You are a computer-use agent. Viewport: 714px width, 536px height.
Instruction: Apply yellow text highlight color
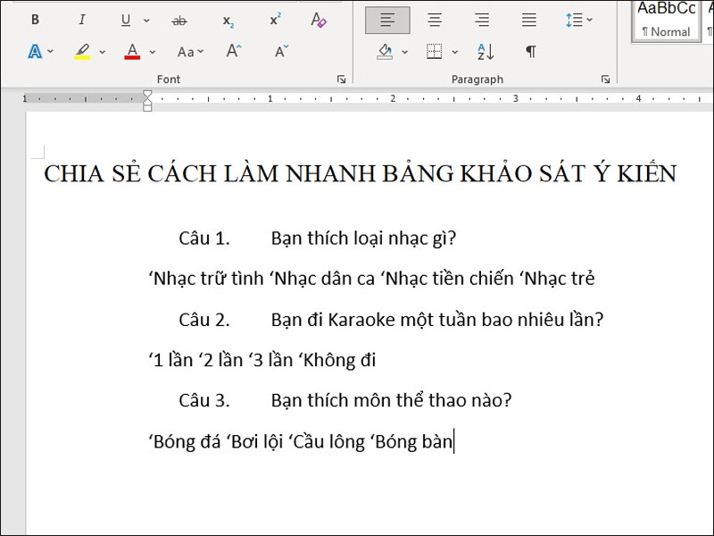pos(82,52)
